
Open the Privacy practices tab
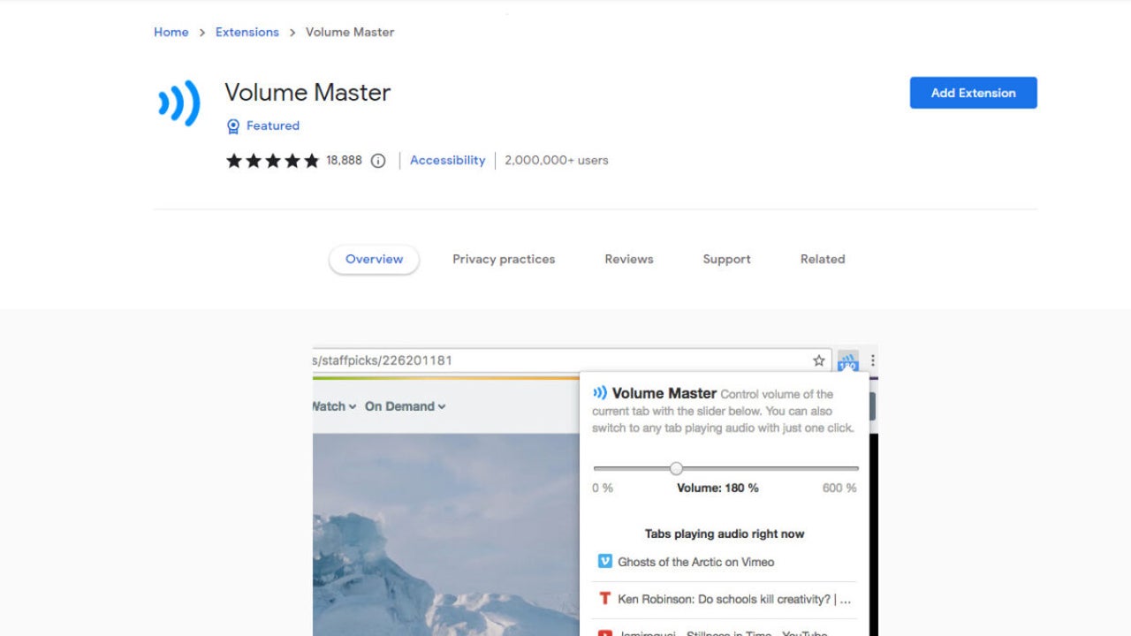coord(504,259)
